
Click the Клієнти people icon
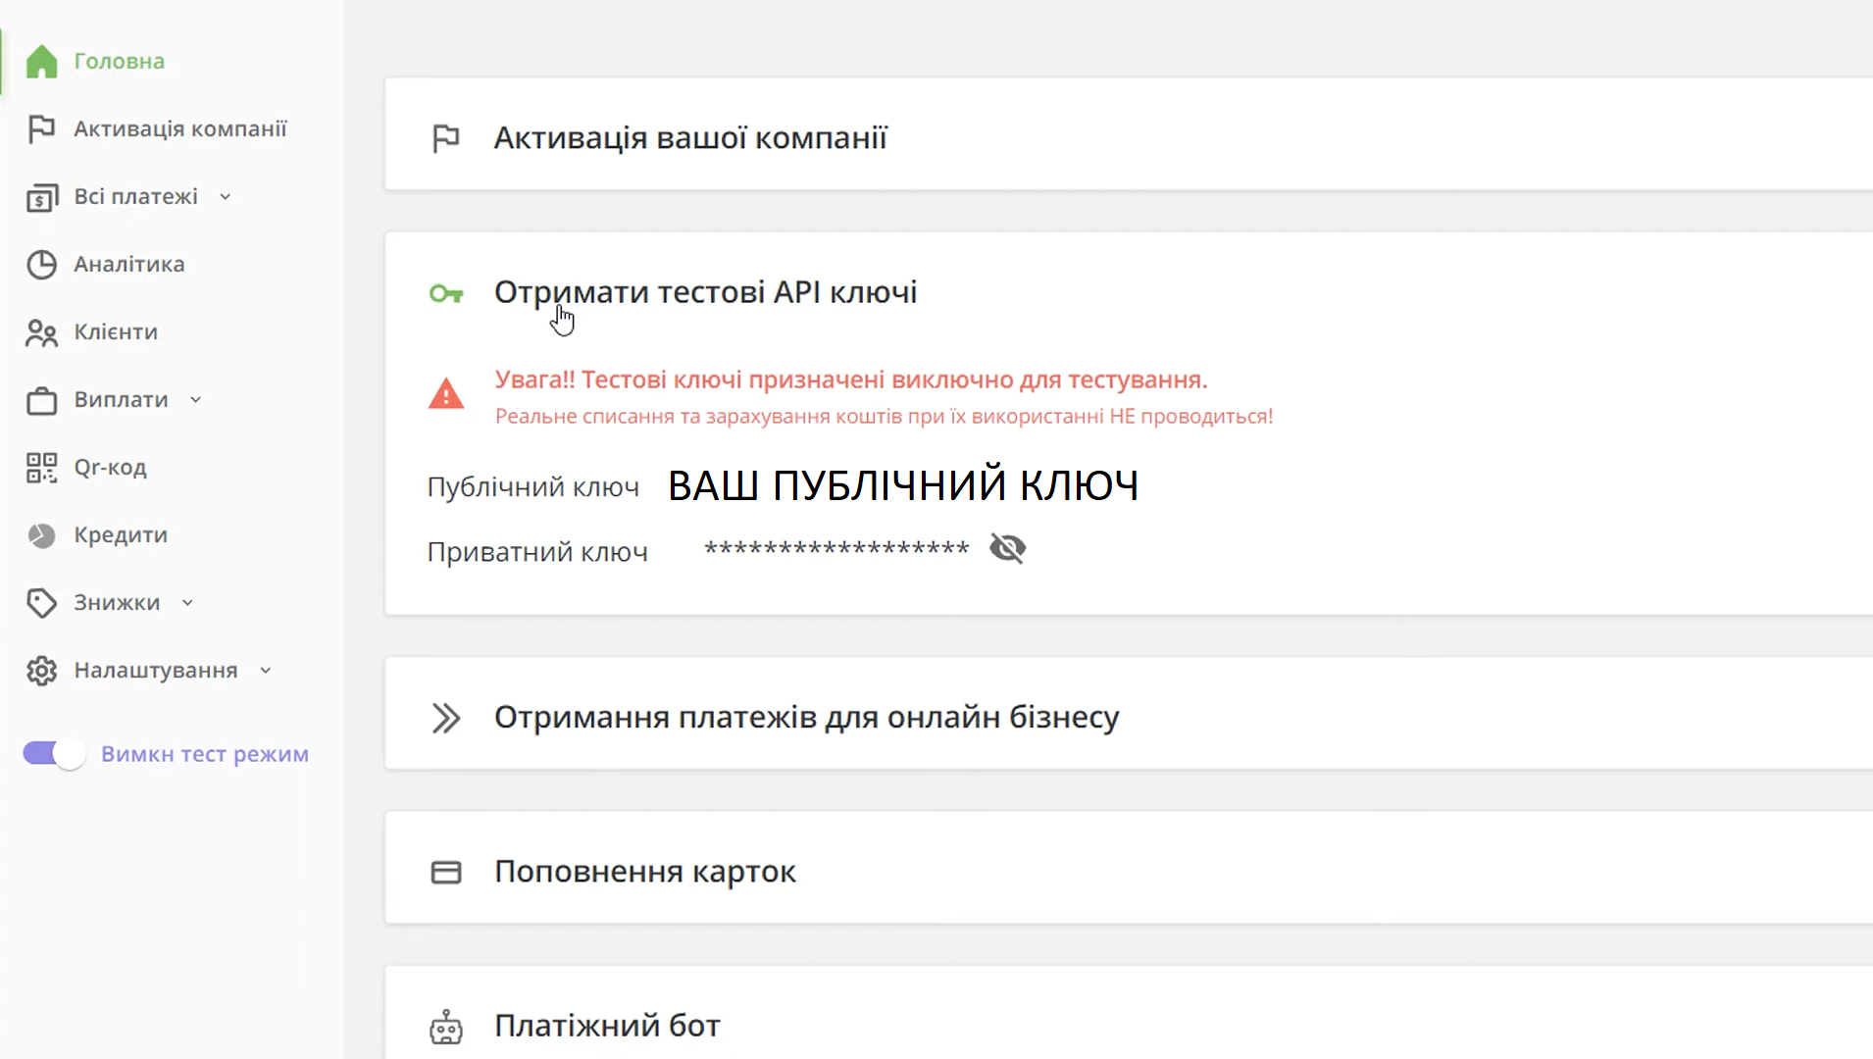pyautogui.click(x=41, y=332)
